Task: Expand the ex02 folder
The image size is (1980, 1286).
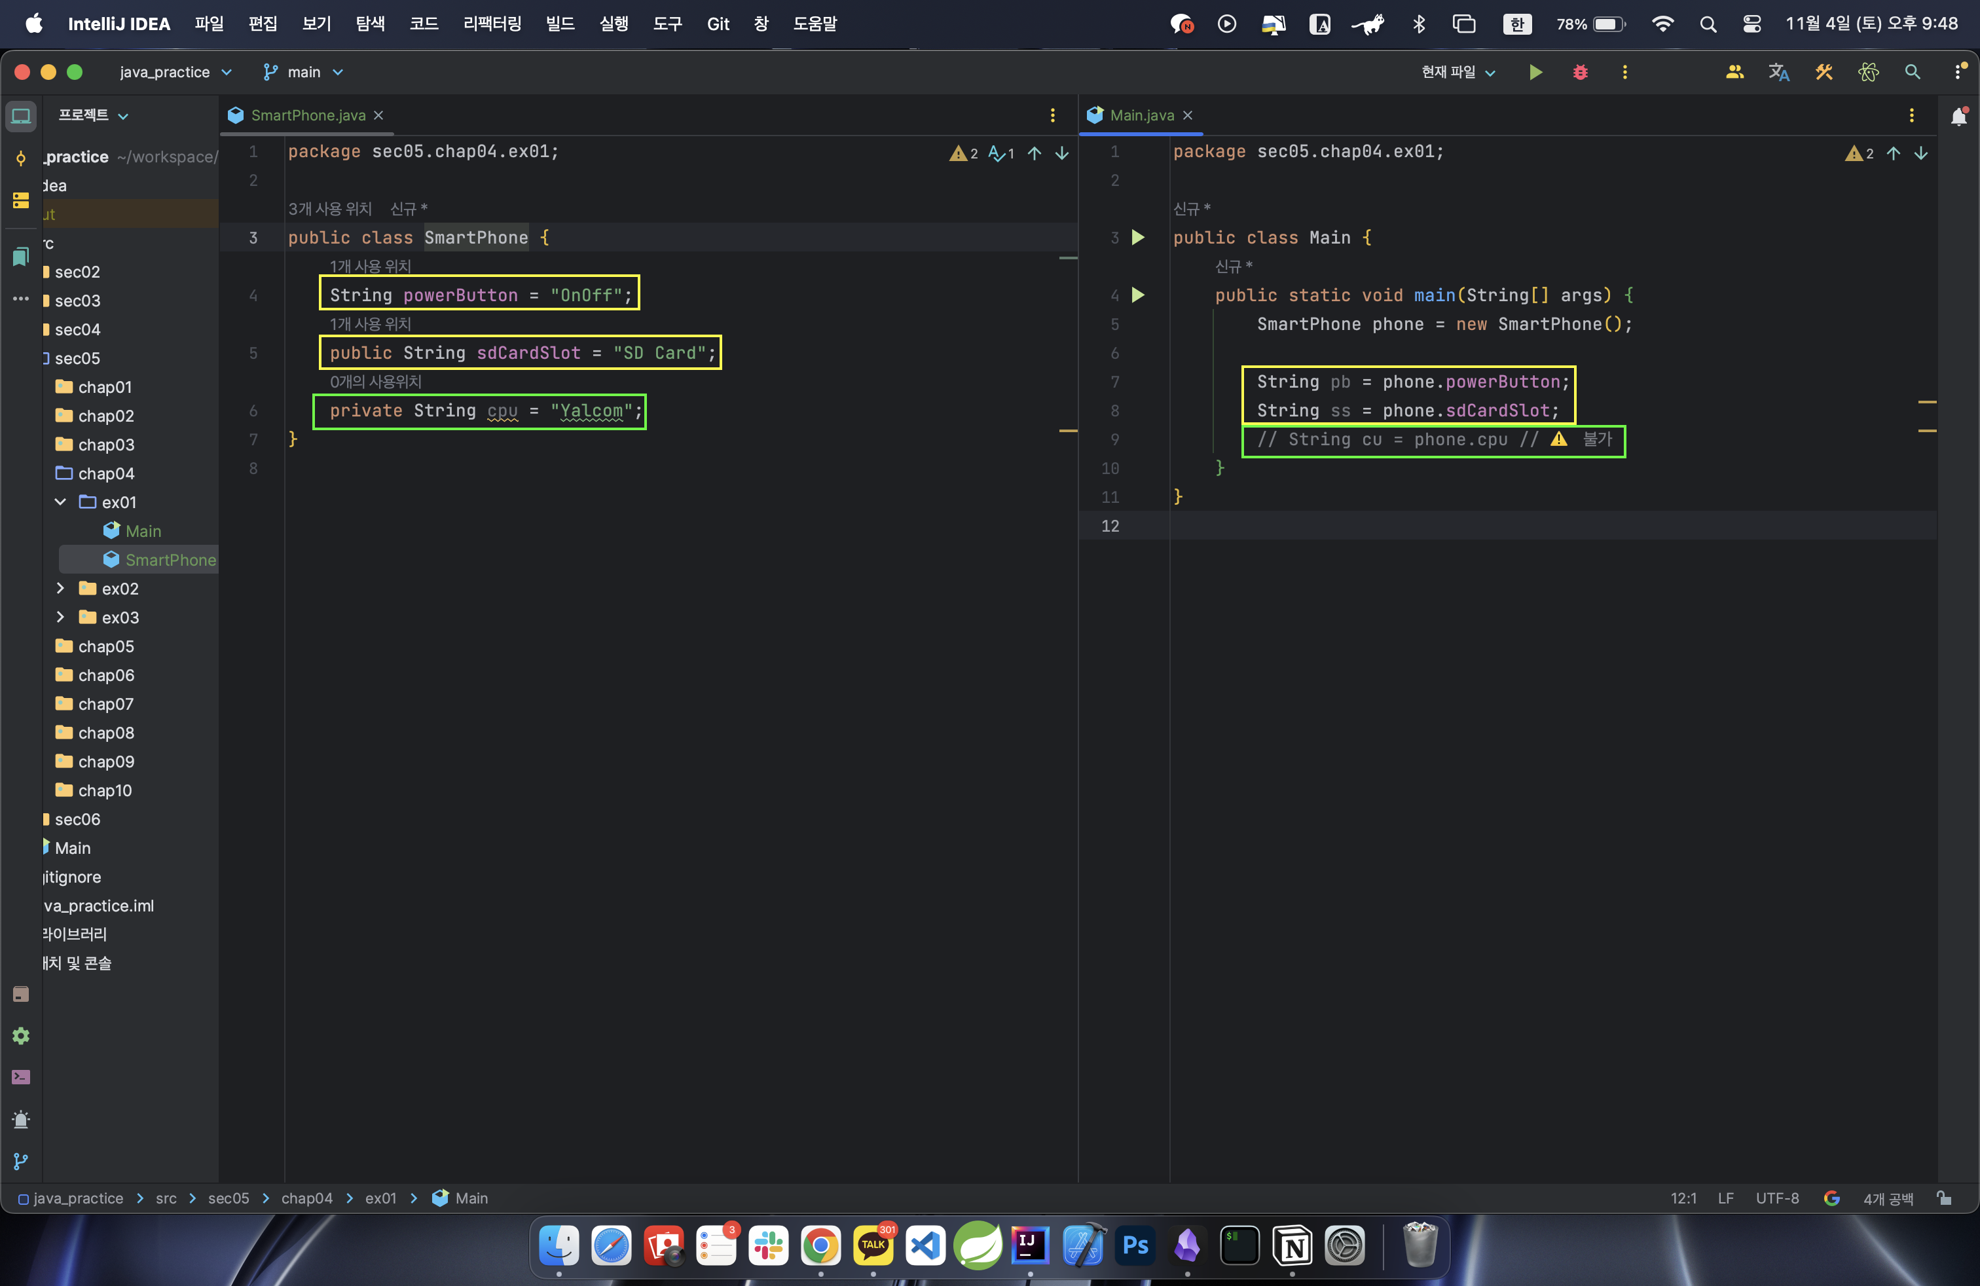Action: pos(60,589)
